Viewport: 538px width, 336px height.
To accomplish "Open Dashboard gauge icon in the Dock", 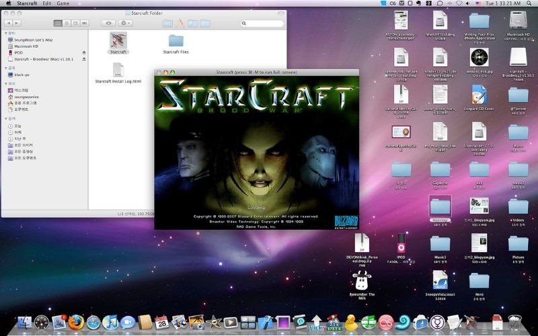I will [42, 323].
